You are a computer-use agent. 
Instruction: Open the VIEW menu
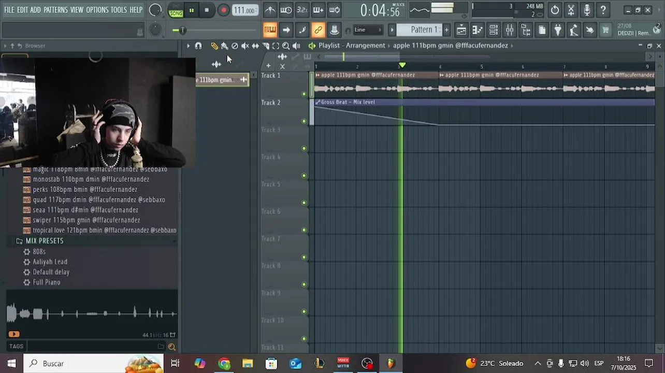(x=77, y=10)
